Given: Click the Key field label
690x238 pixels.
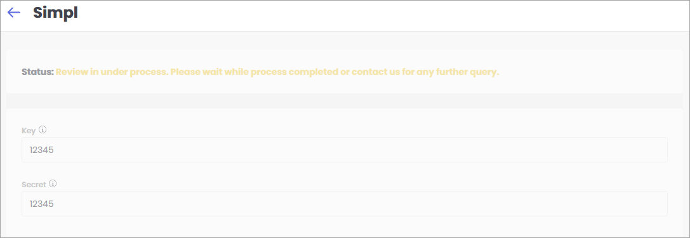Looking at the screenshot, I should pyautogui.click(x=29, y=131).
